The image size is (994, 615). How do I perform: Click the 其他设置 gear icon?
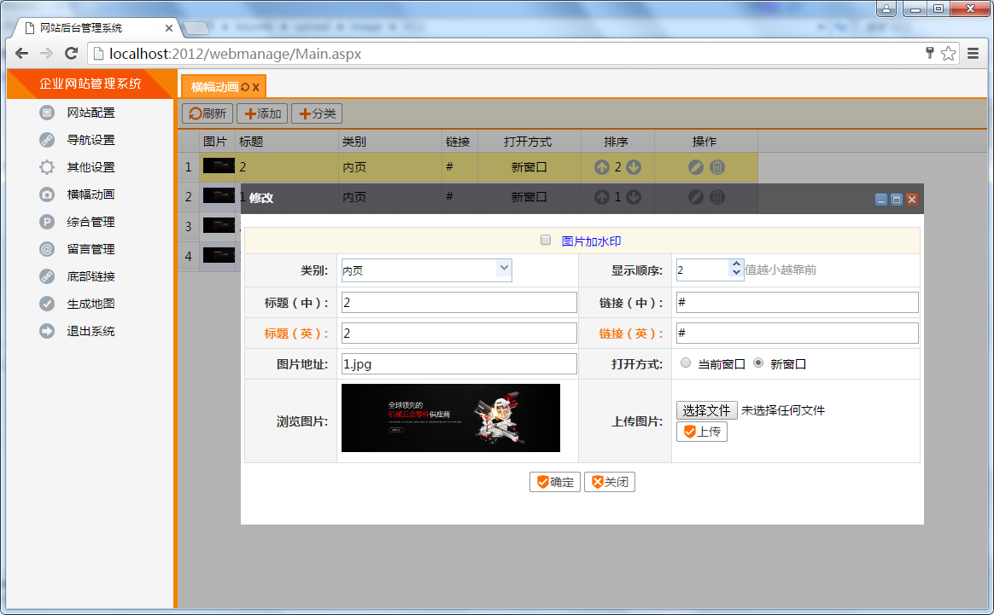(47, 167)
